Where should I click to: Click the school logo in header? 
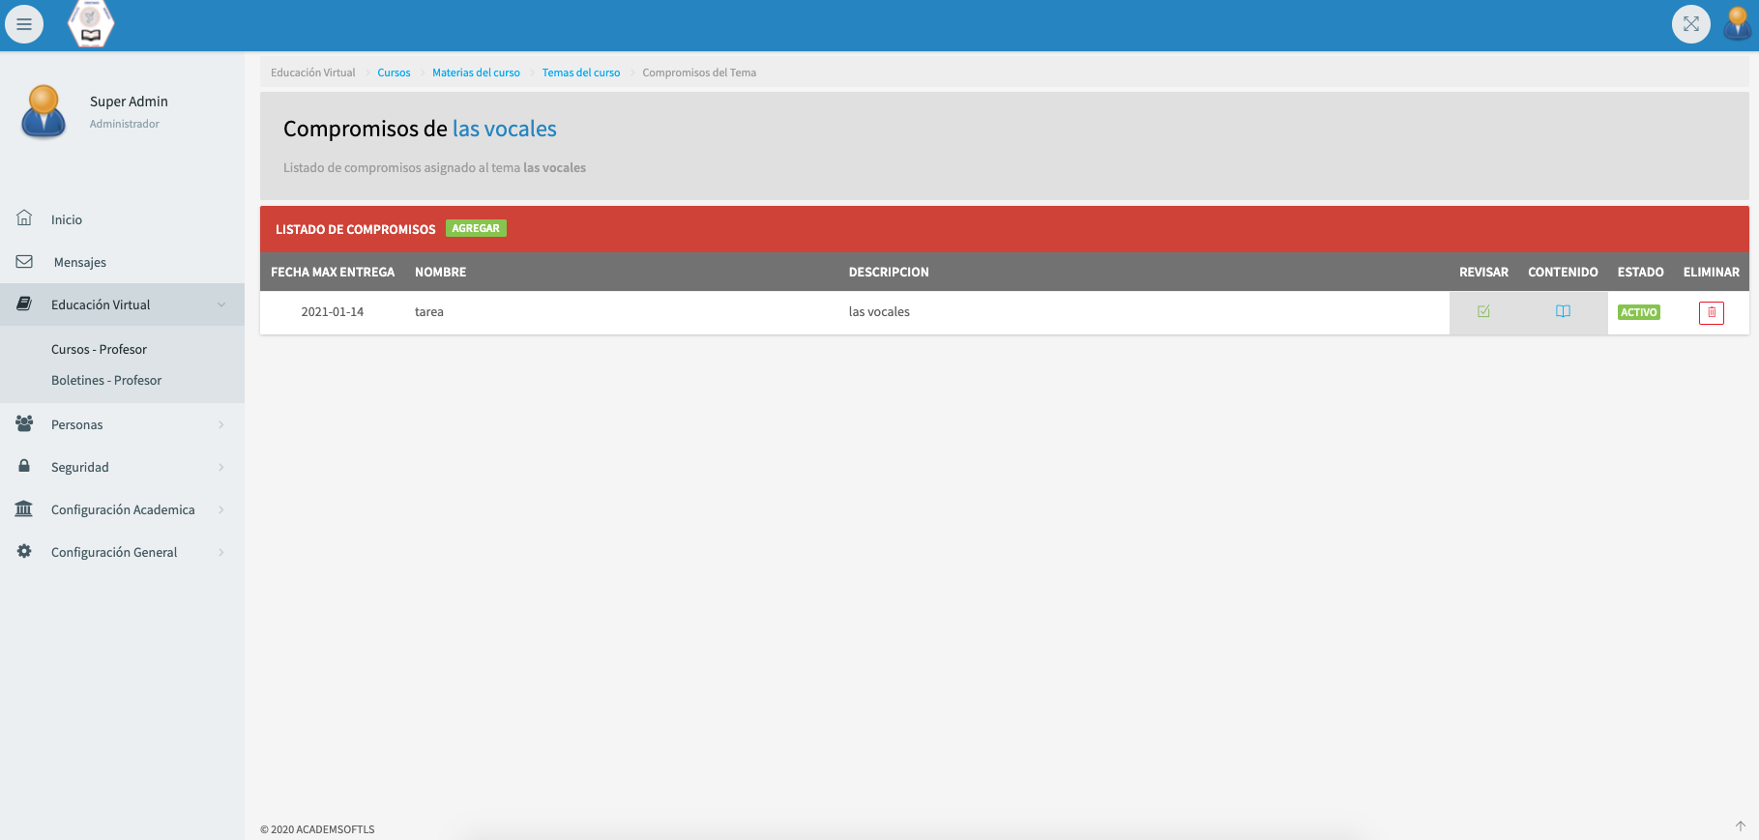pos(91,24)
